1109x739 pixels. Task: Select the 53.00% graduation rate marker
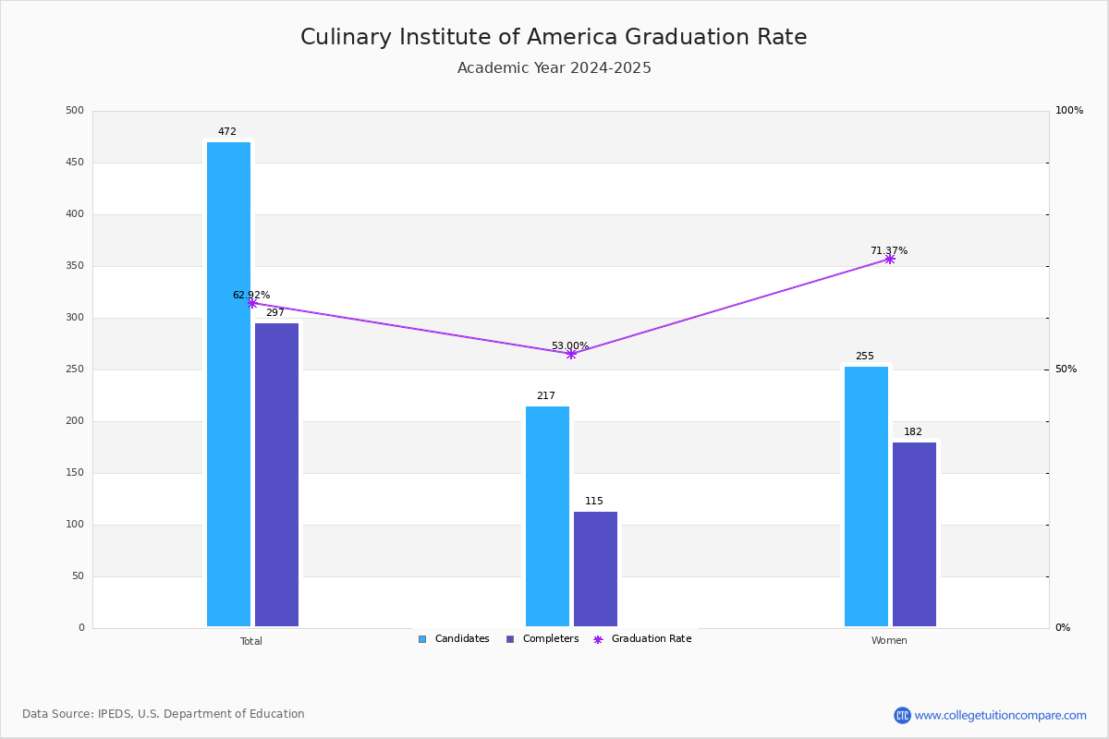tap(570, 354)
